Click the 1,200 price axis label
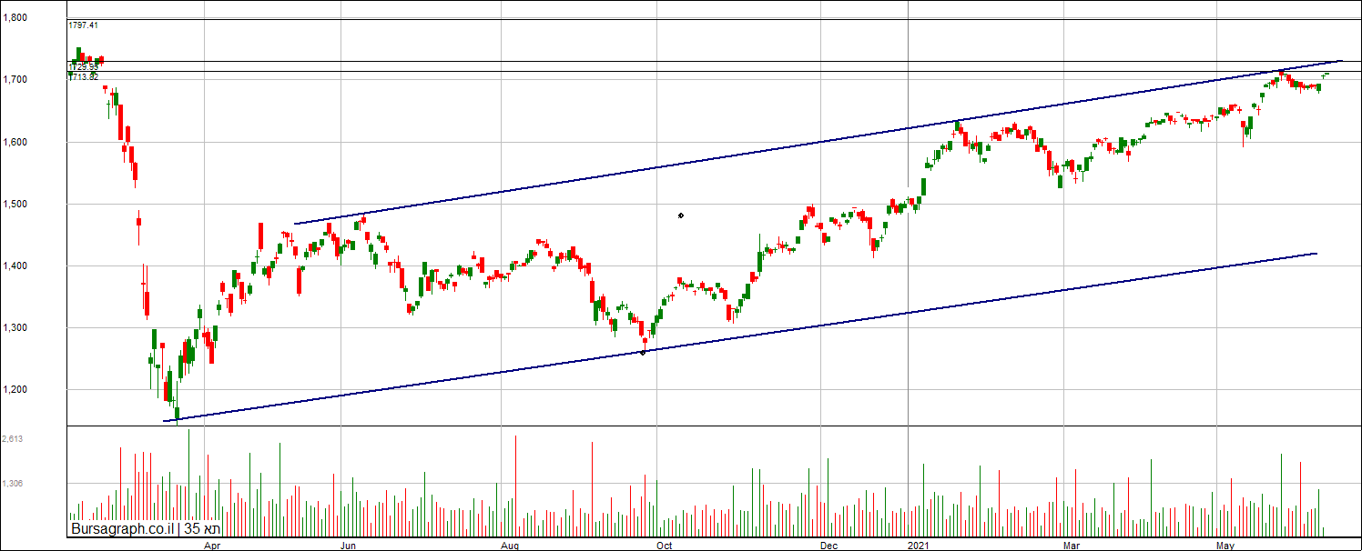The height and width of the screenshot is (551, 1362). (x=15, y=389)
